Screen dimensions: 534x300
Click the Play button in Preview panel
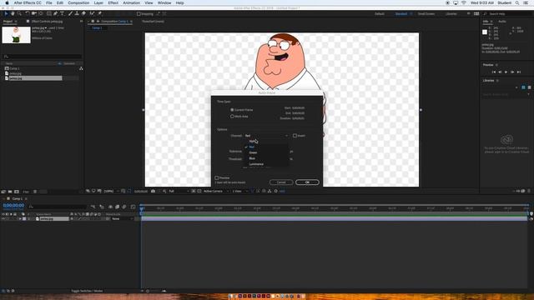[x=506, y=72]
